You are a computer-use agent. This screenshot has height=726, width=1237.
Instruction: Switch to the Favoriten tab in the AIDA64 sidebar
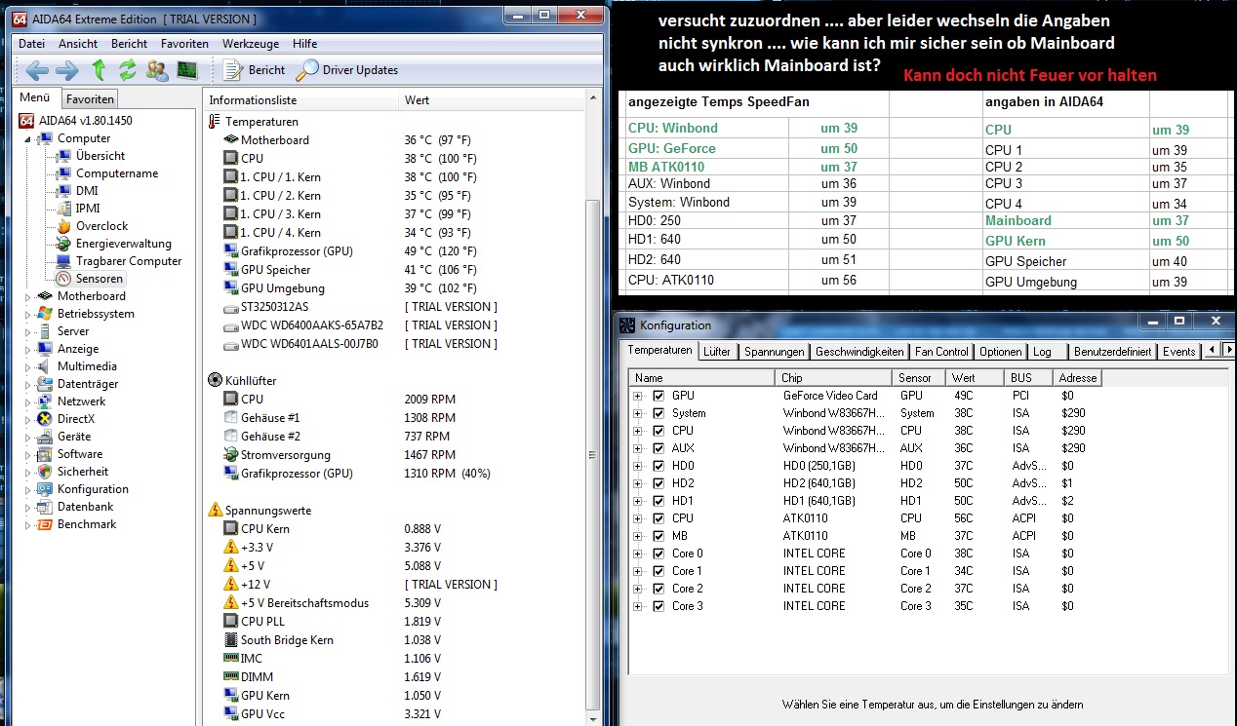coord(91,98)
